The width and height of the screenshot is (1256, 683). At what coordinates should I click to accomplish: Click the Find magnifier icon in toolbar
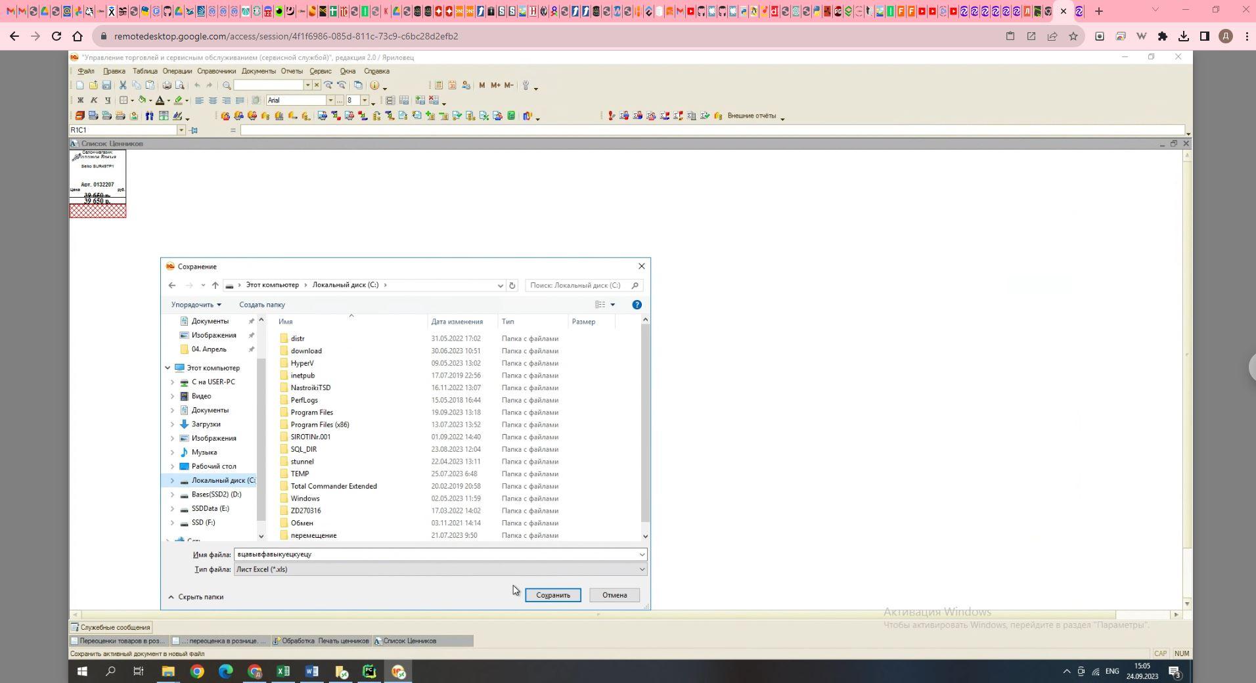(x=227, y=85)
